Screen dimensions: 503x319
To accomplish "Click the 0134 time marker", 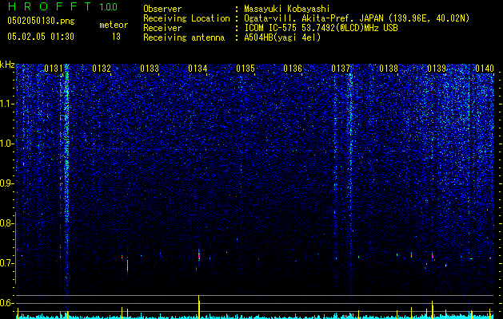I will coord(198,69).
